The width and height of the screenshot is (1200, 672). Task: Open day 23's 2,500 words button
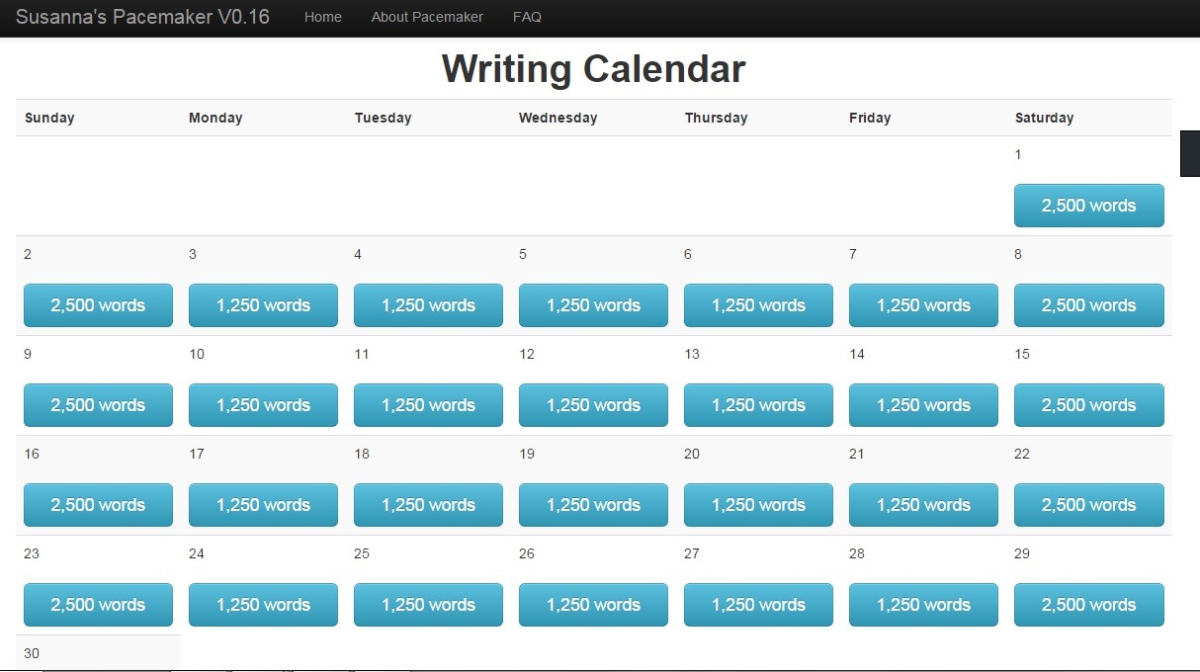click(98, 605)
